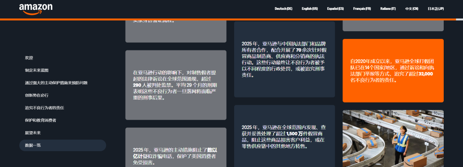463x167 pixels.
Task: Switch to 中文 (CN) language
Action: [x=412, y=9]
